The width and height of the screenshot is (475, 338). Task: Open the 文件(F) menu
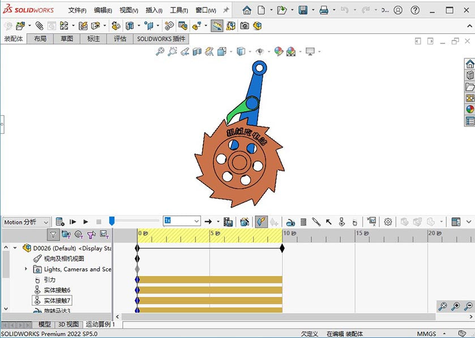point(77,10)
